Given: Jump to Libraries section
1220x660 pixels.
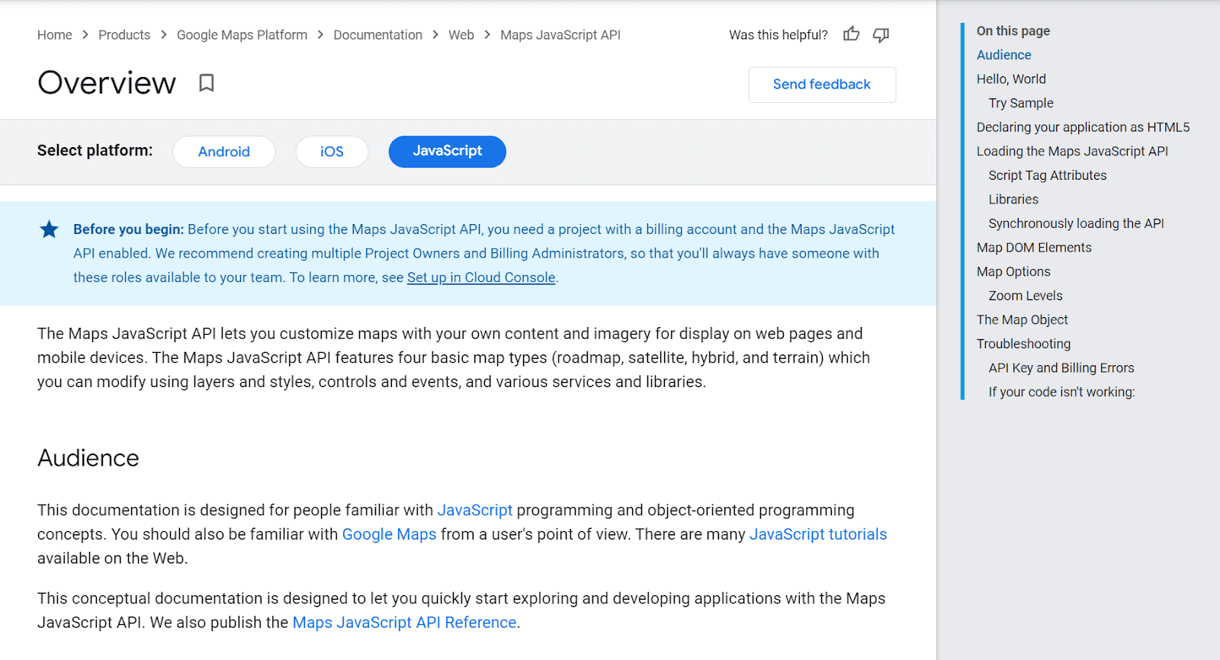Looking at the screenshot, I should click(1013, 200).
